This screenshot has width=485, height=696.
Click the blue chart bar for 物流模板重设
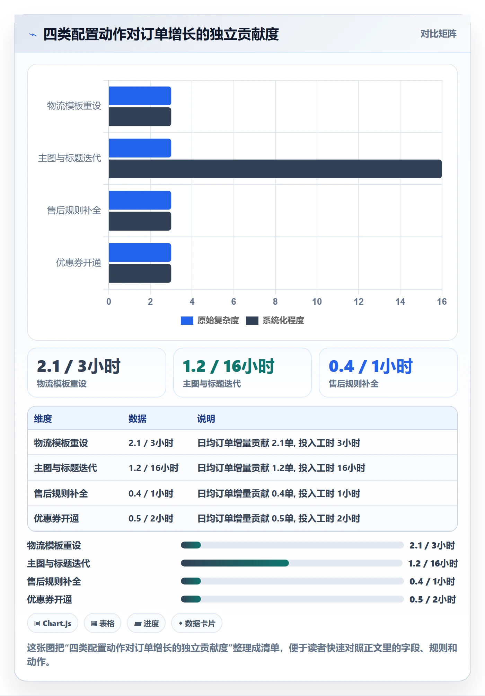140,96
